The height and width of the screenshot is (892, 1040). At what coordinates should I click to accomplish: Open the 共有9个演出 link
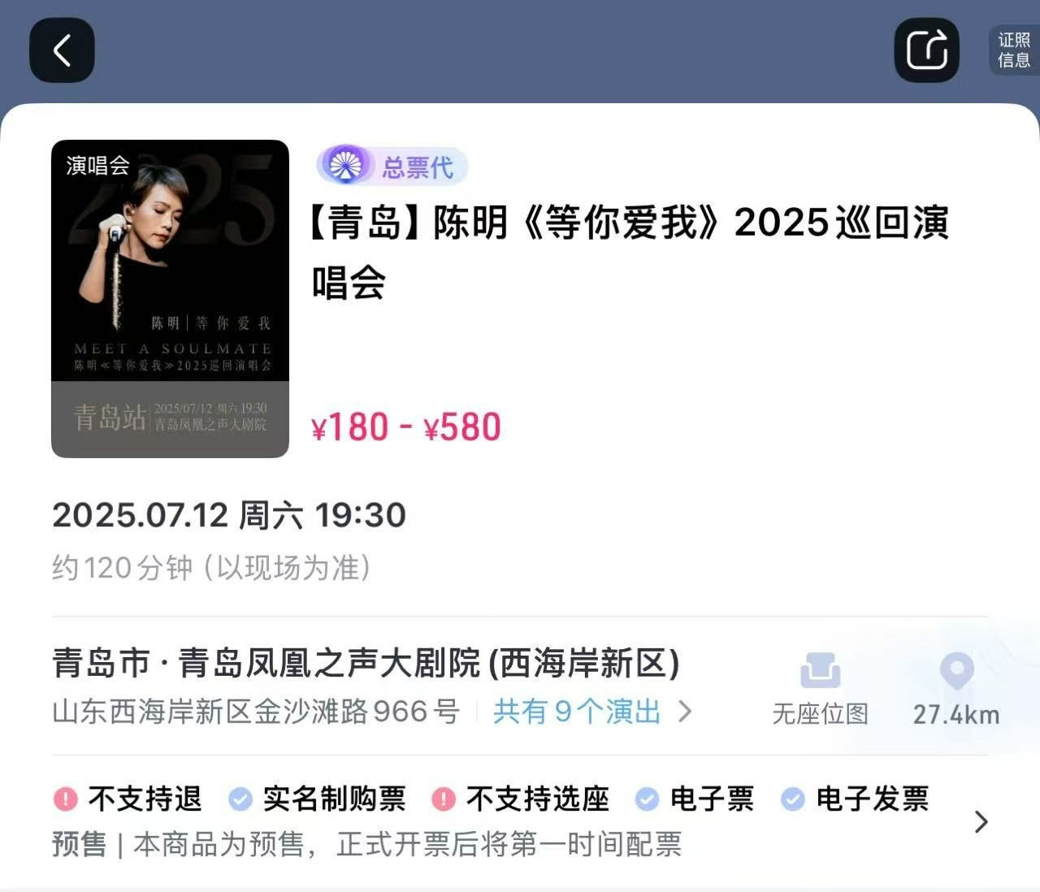coord(577,712)
